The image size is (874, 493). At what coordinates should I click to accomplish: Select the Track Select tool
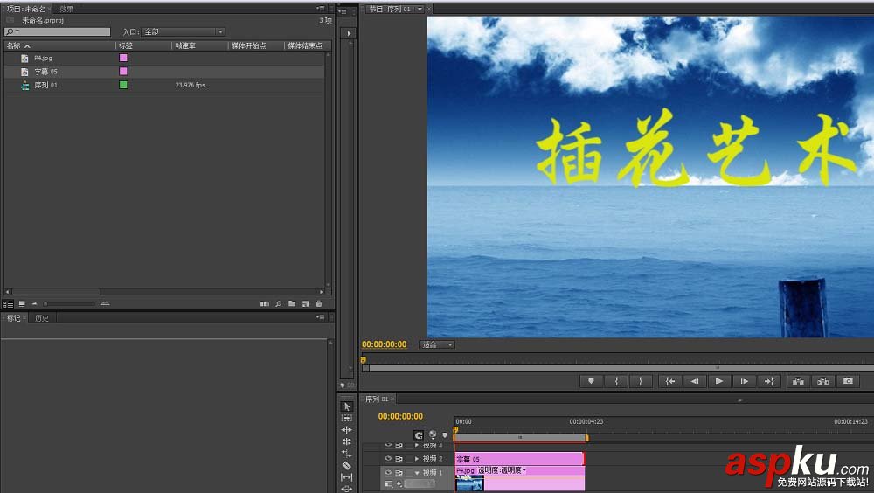pyautogui.click(x=347, y=418)
